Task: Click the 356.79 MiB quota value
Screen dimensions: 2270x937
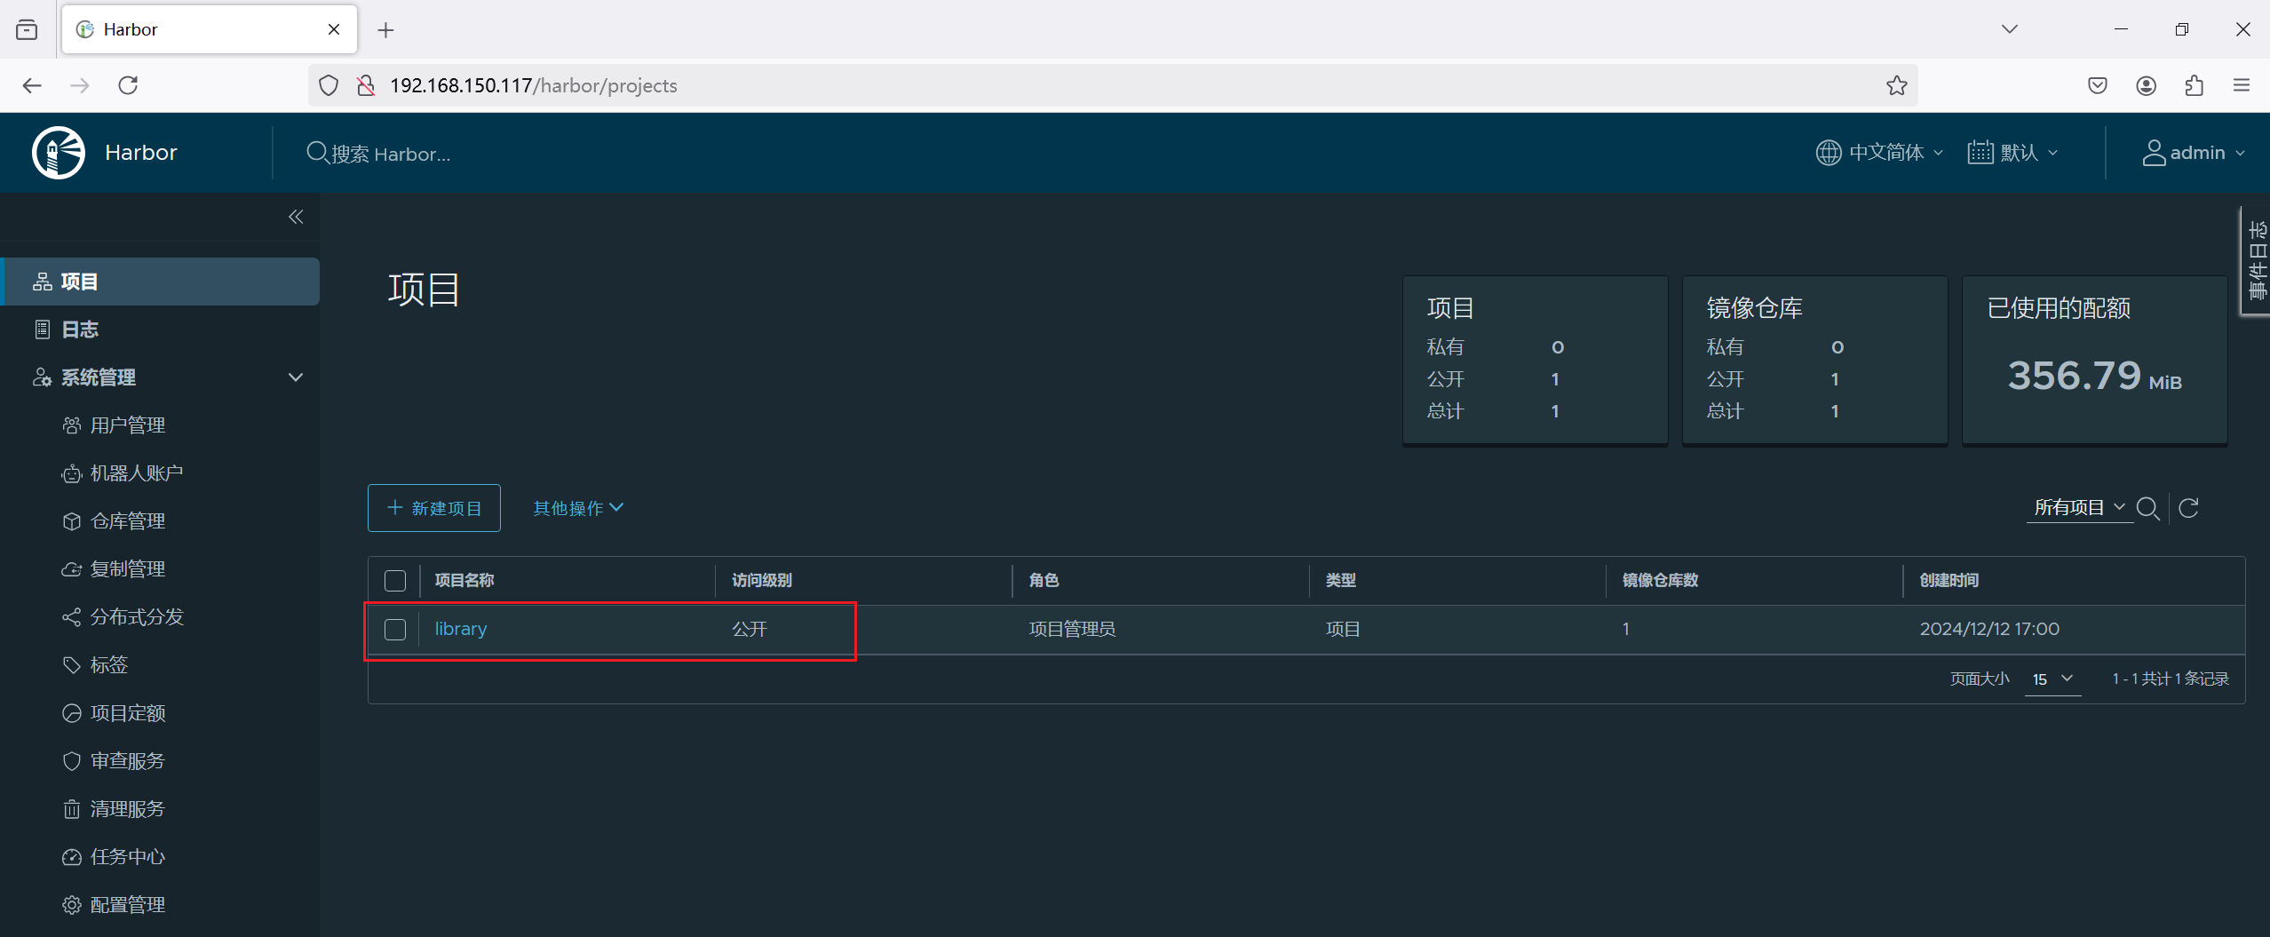Action: click(2094, 376)
